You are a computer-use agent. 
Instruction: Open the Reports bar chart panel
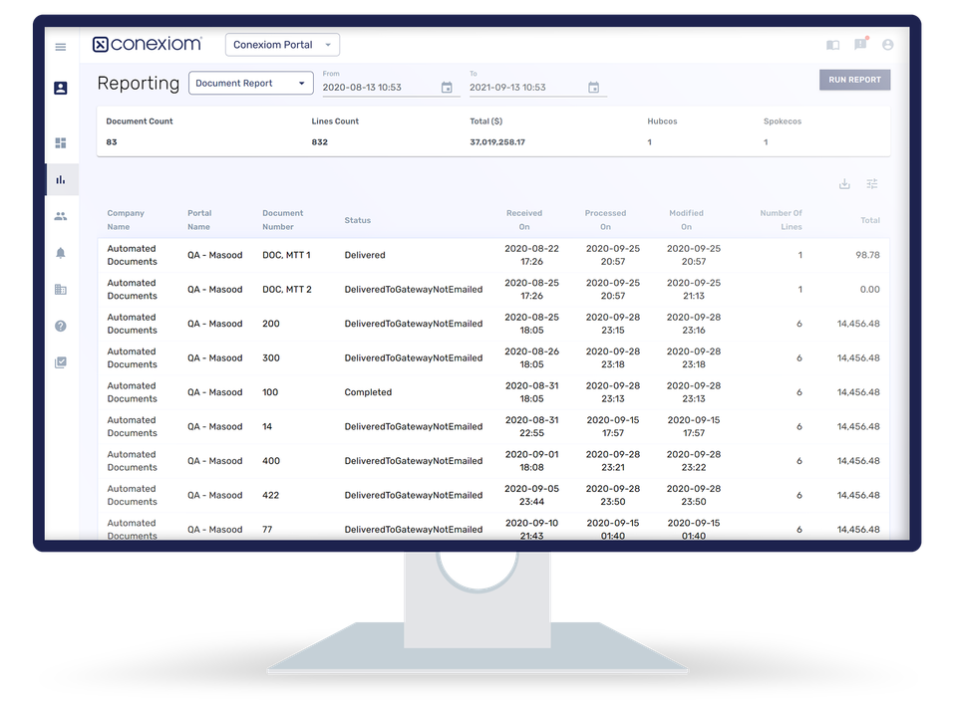coord(60,179)
